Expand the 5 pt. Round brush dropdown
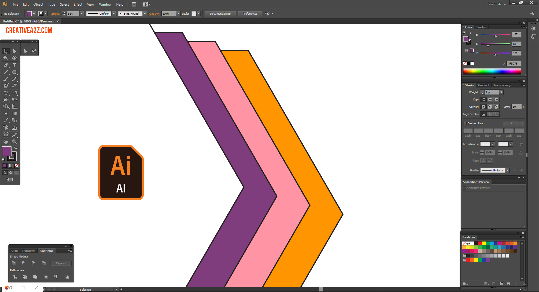 coord(145,13)
